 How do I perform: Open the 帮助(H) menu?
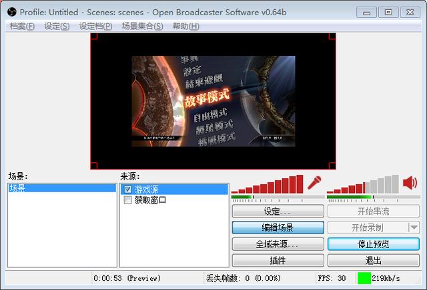185,26
